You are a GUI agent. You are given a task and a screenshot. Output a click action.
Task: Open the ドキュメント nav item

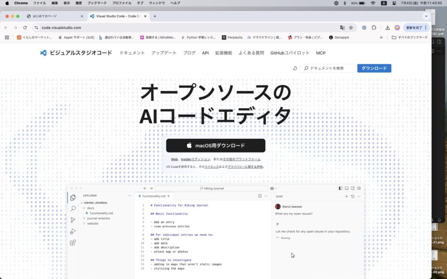[132, 53]
